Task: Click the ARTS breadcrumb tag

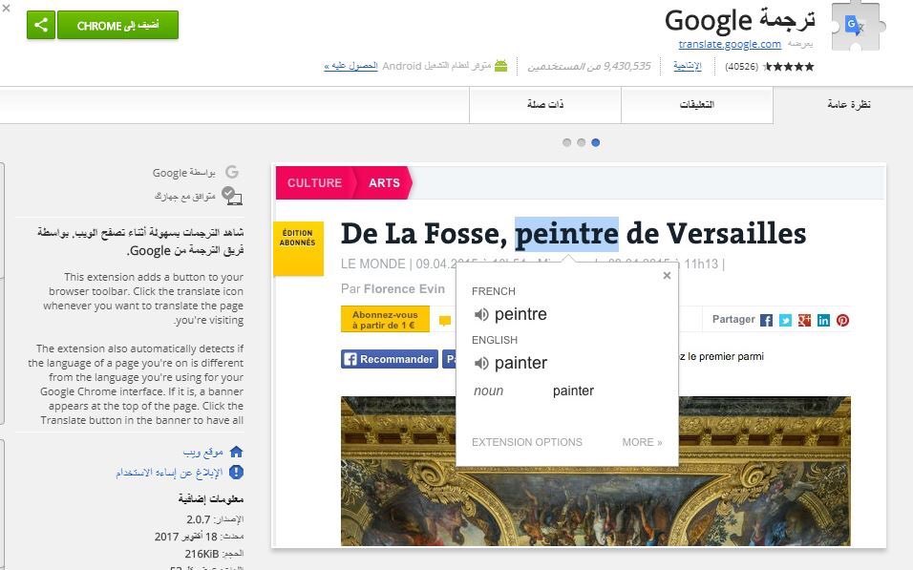Action: point(384,182)
